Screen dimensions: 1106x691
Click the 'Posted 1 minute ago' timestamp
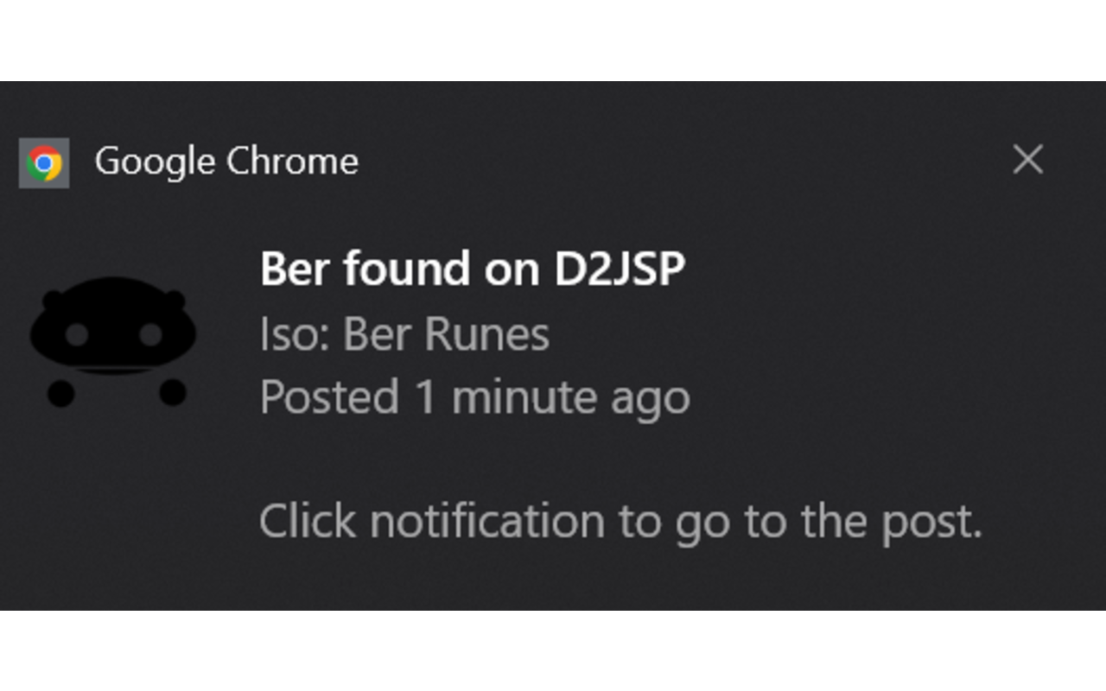pos(475,396)
